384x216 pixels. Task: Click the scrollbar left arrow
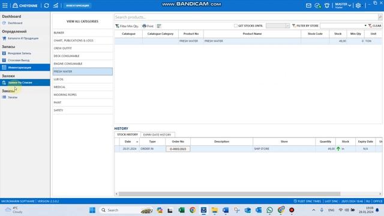[x=116, y=194]
